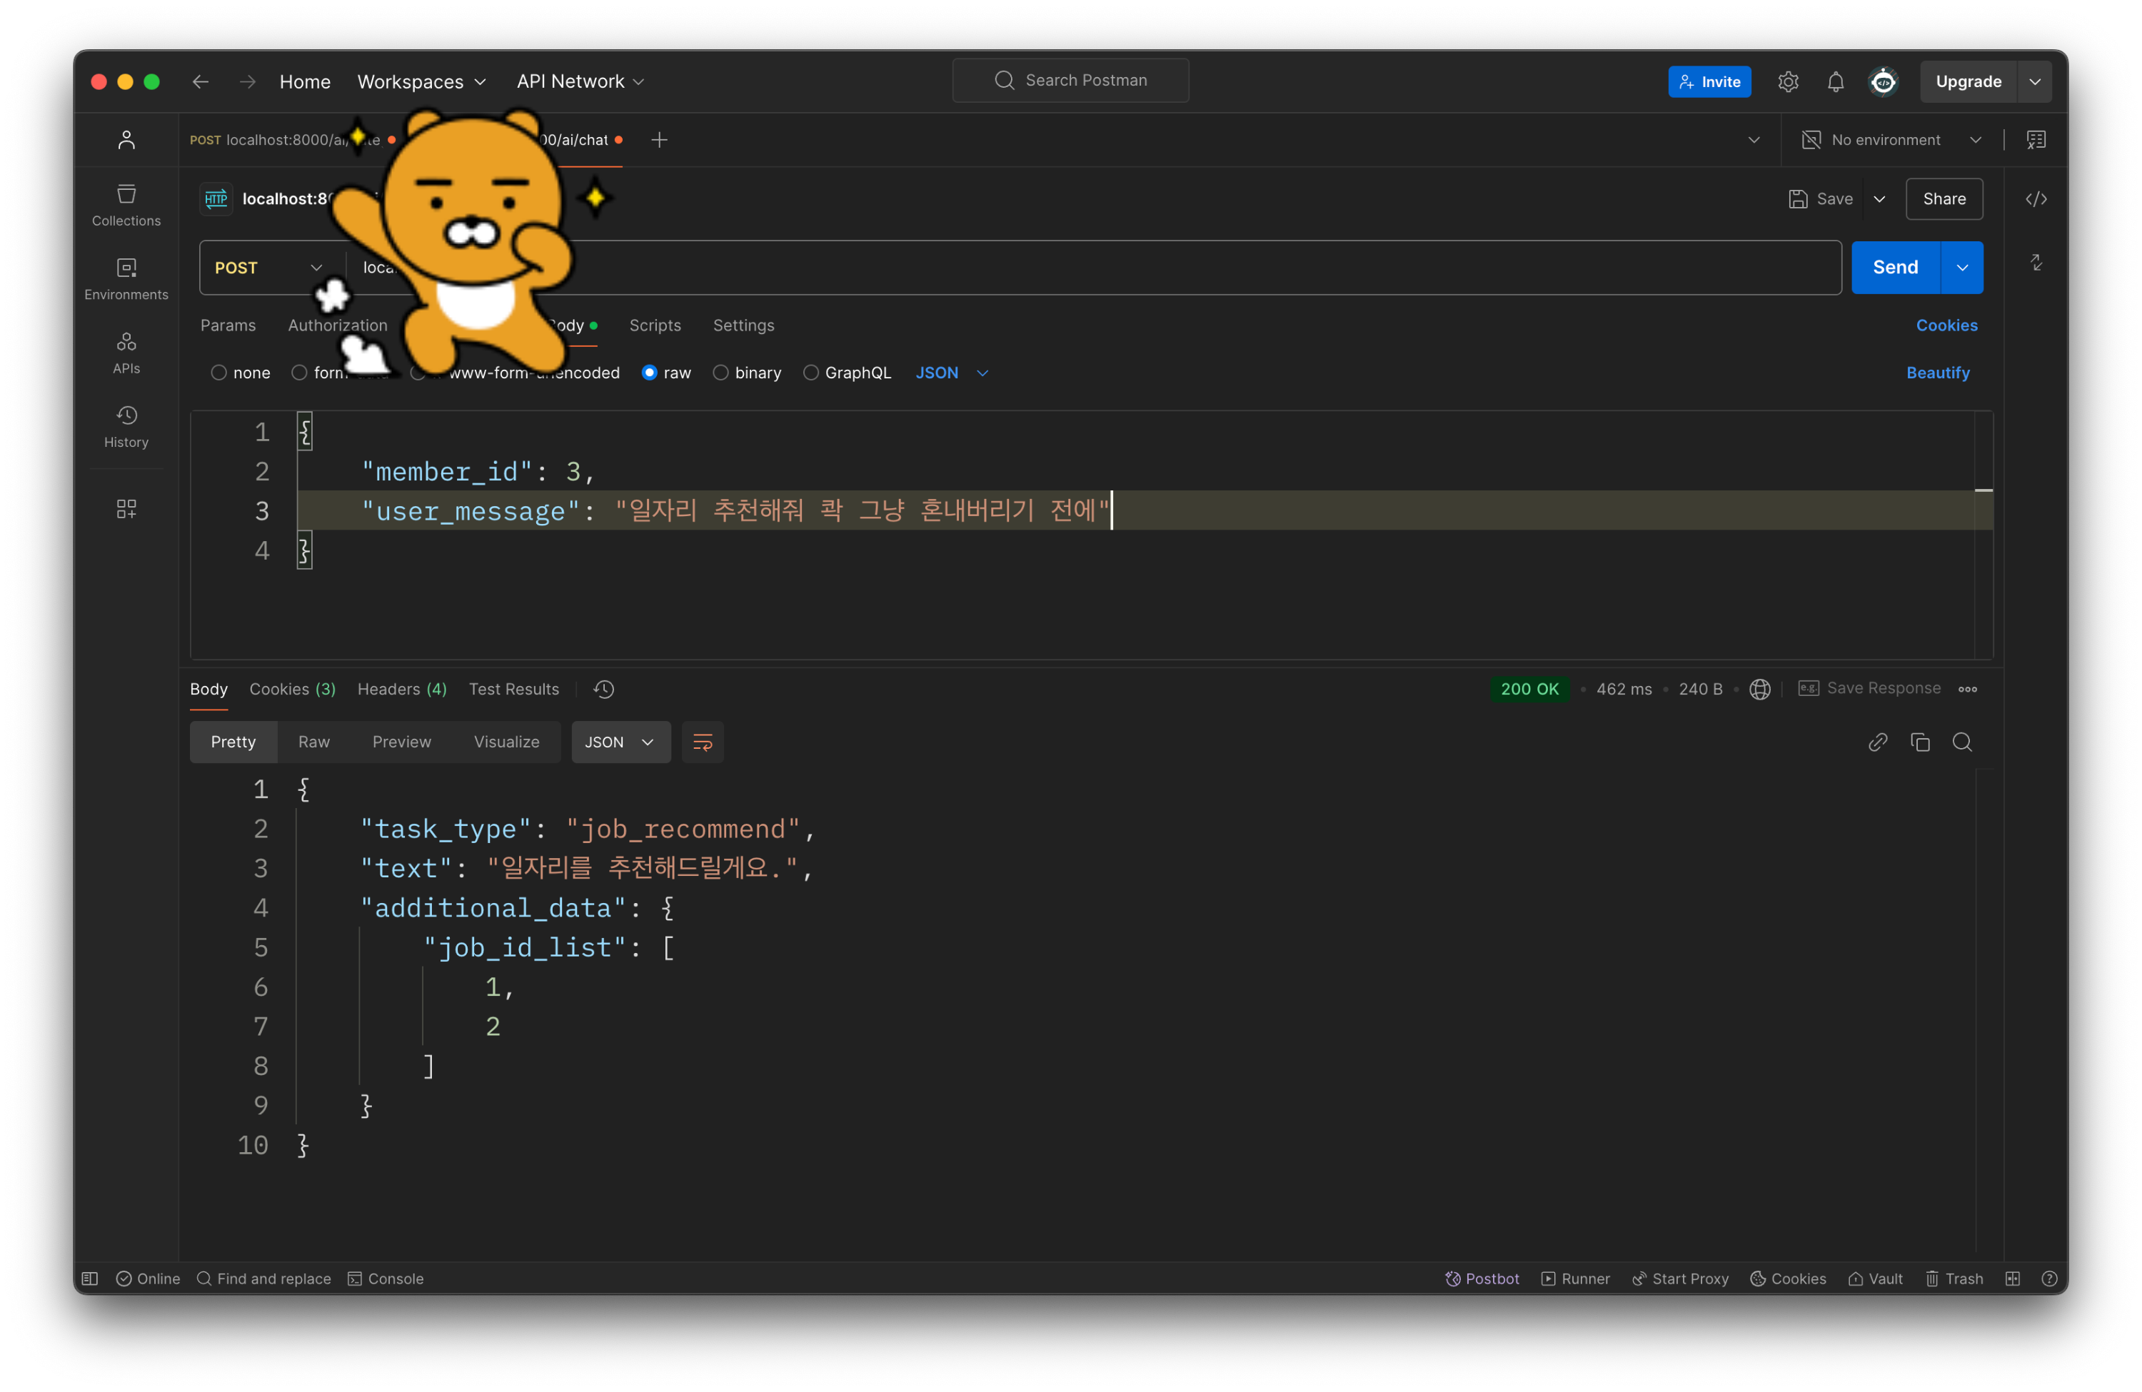Open the POST method dropdown
This screenshot has height=1392, width=2142.
[x=268, y=267]
